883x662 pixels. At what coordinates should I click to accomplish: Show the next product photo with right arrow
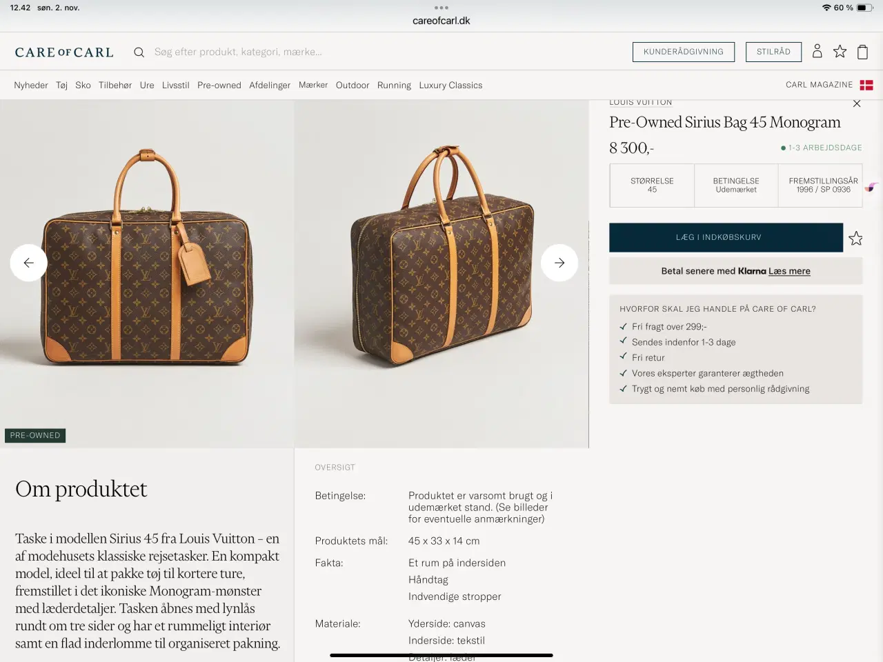point(559,263)
